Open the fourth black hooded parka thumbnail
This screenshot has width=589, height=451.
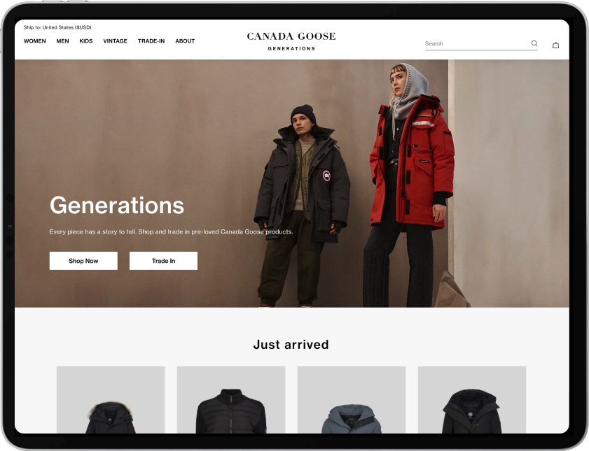click(x=472, y=400)
